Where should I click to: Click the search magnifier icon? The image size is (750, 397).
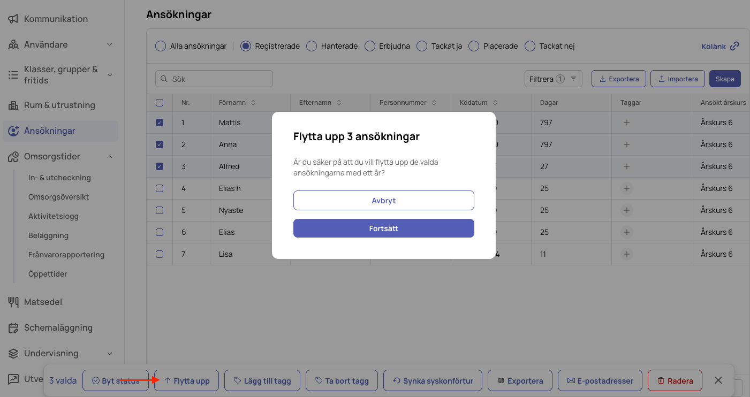[x=163, y=79]
